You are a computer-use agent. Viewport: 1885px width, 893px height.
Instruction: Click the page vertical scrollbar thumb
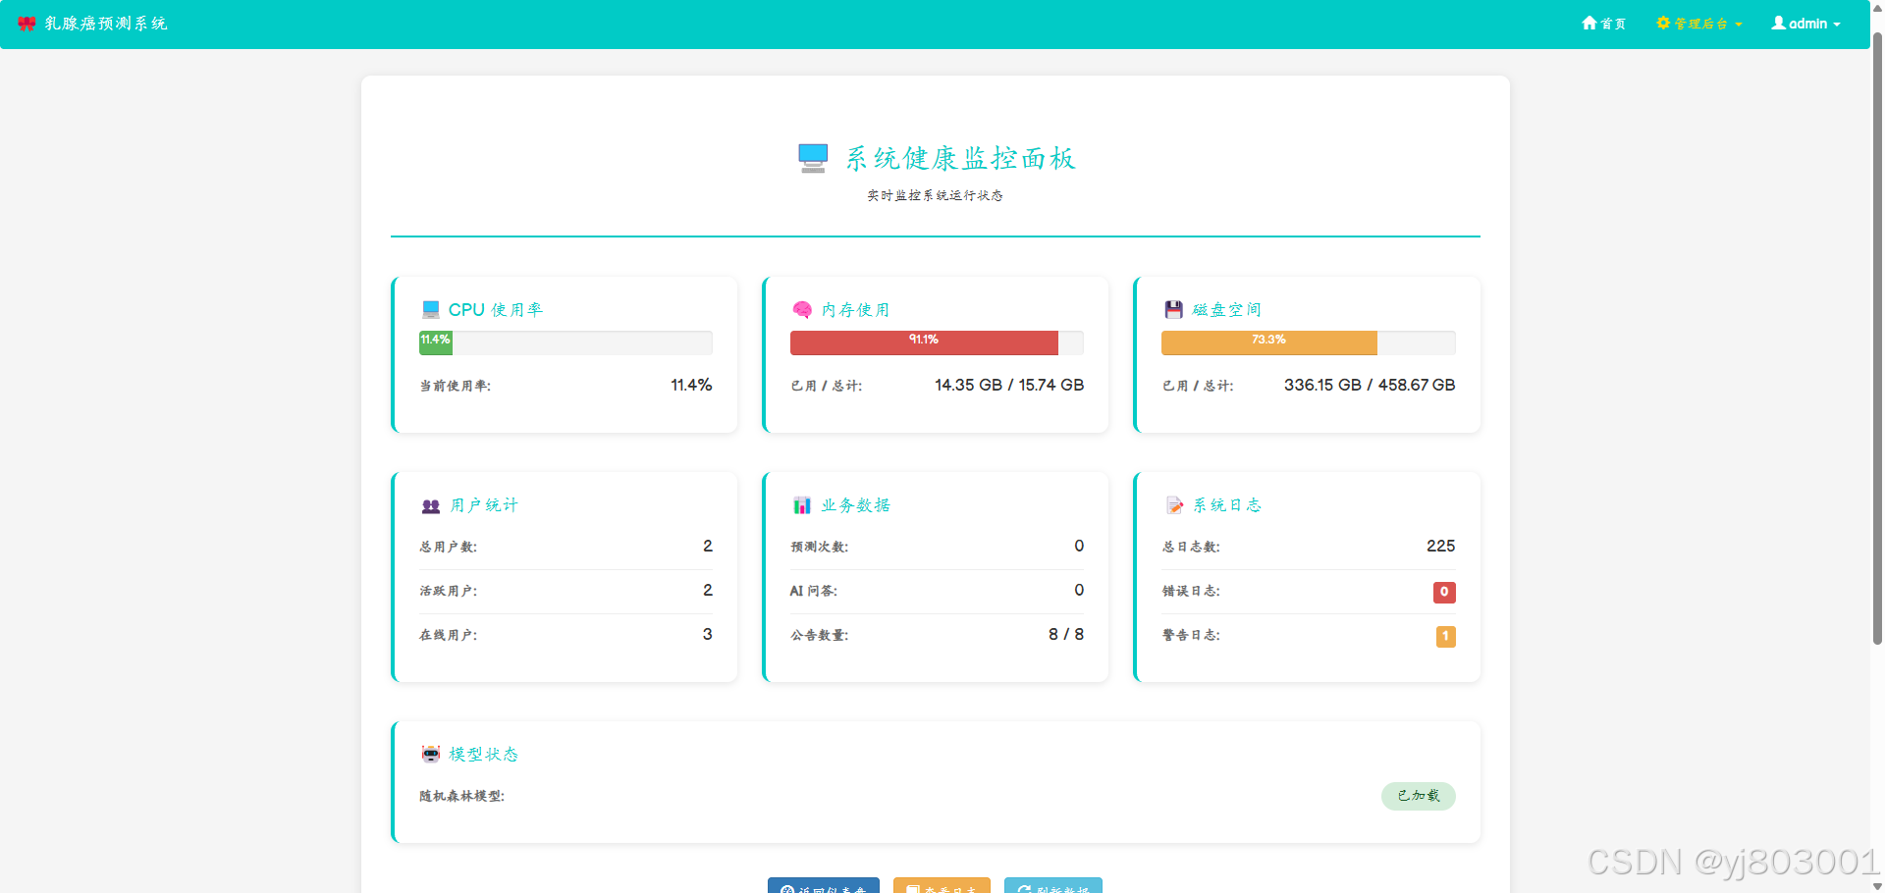tap(1877, 339)
